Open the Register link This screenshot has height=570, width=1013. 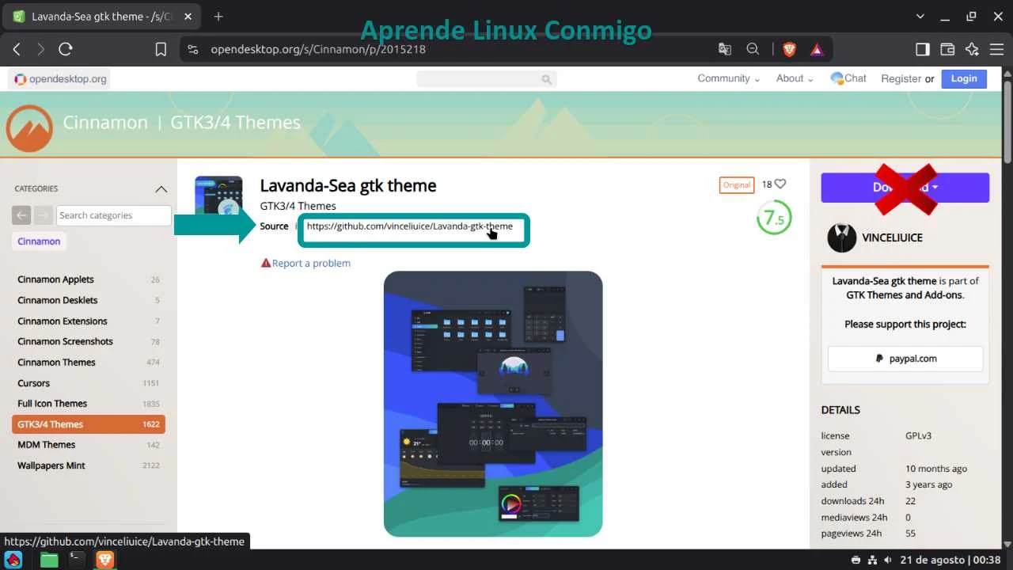pyautogui.click(x=901, y=78)
